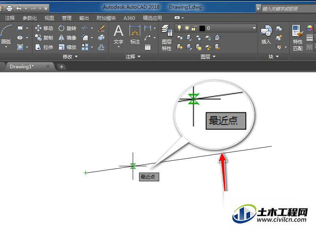Screen dimensions: 316x237
Task: Click layer 0 black color swatch
Action: pos(202,28)
